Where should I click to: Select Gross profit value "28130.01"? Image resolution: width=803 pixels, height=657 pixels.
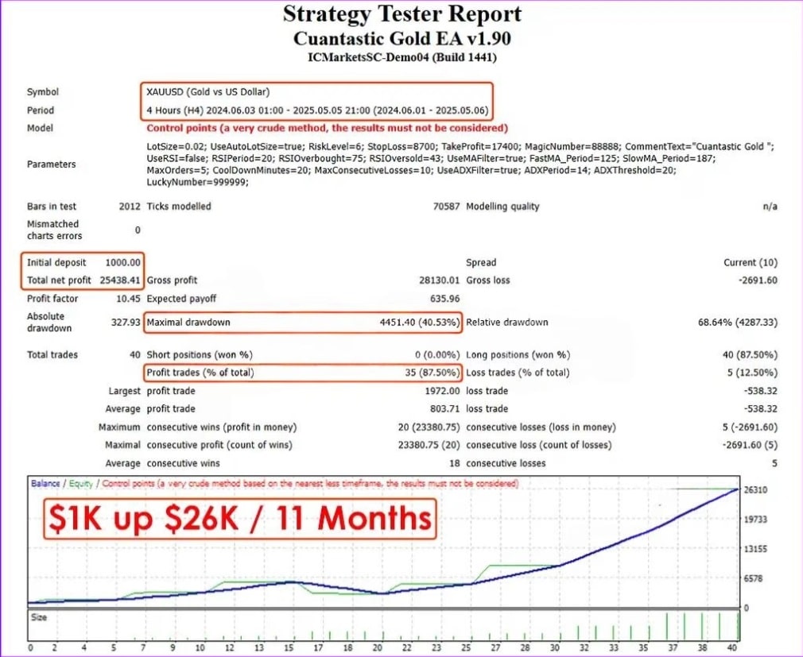click(440, 280)
